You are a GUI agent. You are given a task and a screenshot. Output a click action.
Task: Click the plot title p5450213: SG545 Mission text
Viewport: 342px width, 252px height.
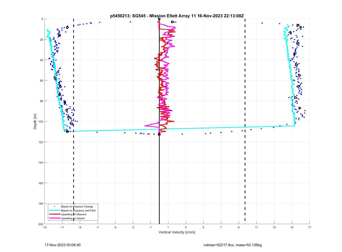tap(177, 16)
